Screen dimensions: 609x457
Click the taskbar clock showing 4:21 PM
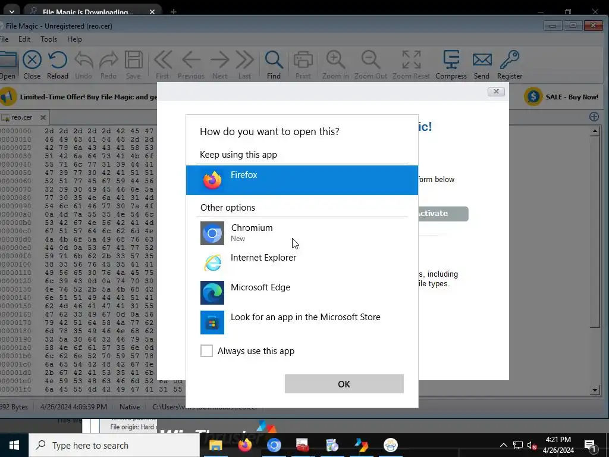(x=558, y=445)
